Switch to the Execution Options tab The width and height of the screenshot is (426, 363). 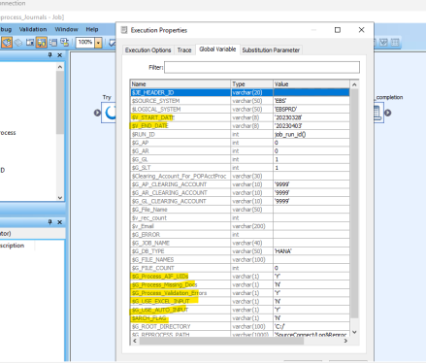click(x=148, y=50)
